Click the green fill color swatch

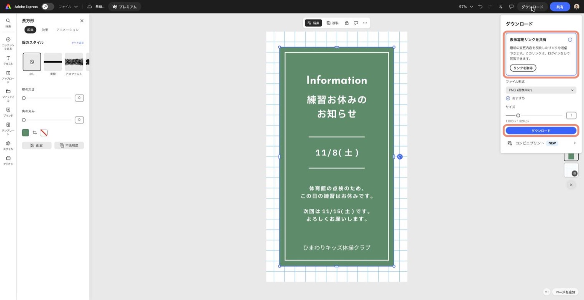pyautogui.click(x=25, y=132)
